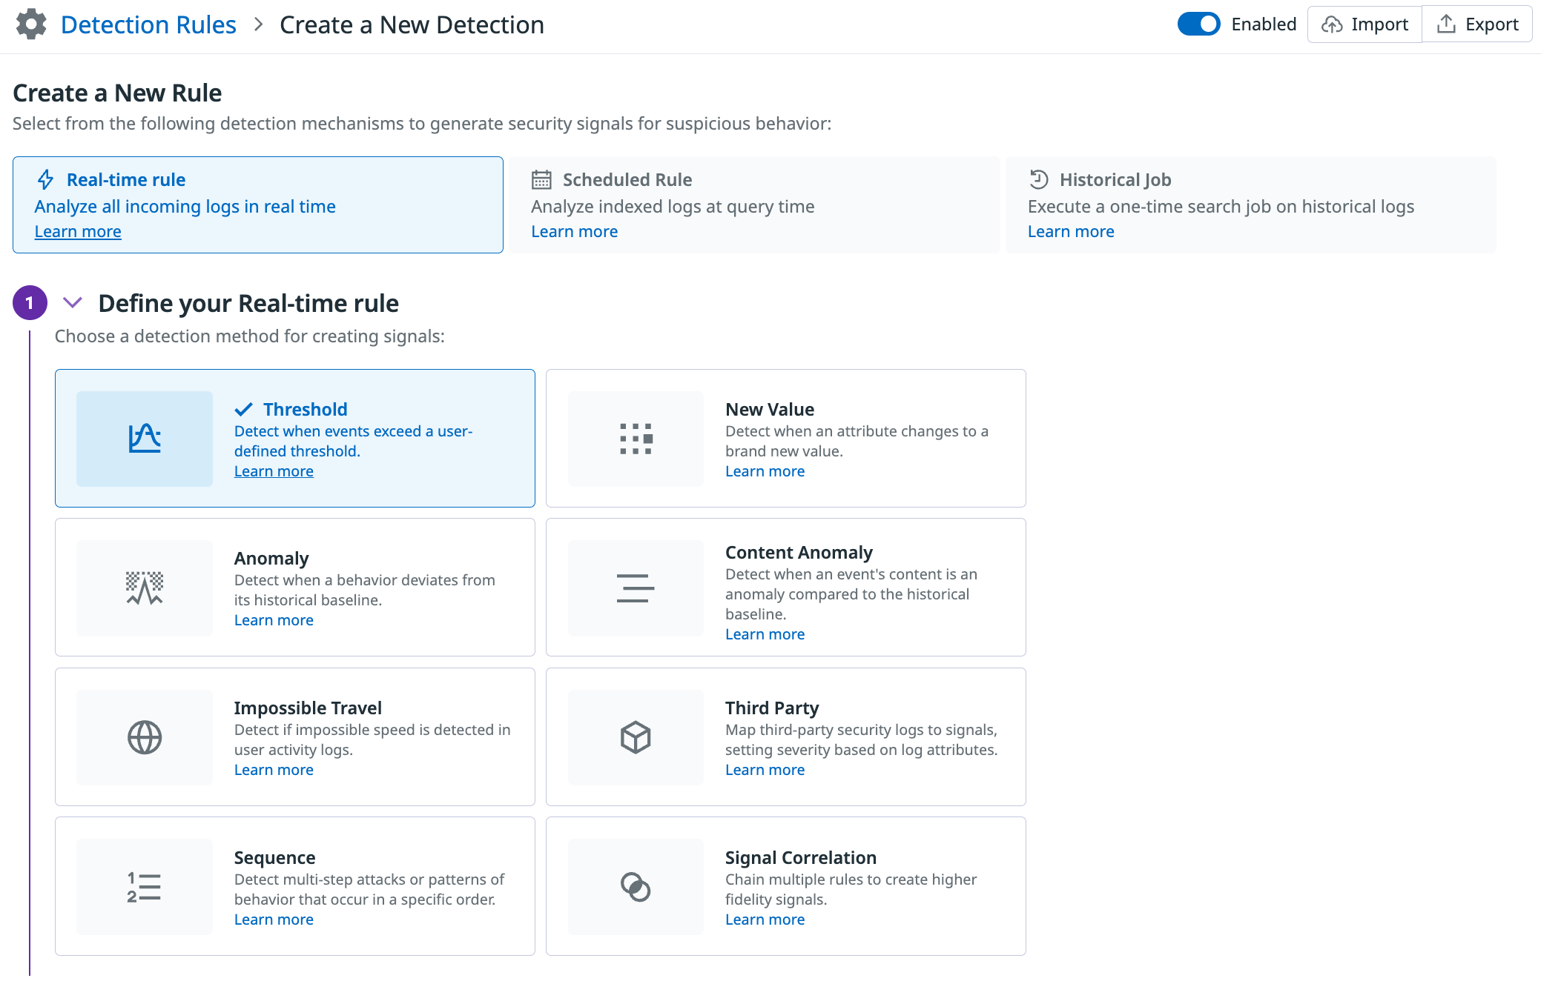Open Learn more under Signal Correlation
This screenshot has height=981, width=1541.
[x=765, y=920]
